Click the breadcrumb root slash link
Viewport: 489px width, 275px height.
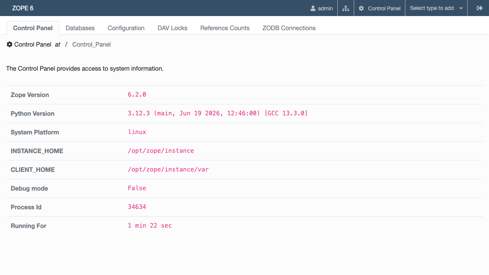pos(66,44)
